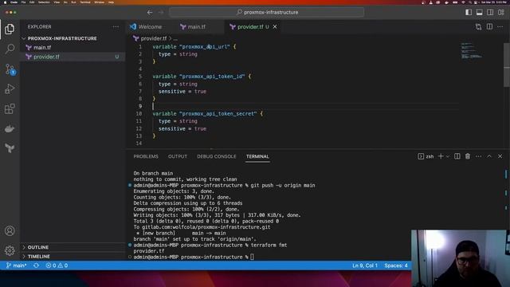Screen dimensions: 510x287
Task: Open terminal panel more actions ellipsis
Action: pyautogui.click(x=478, y=156)
